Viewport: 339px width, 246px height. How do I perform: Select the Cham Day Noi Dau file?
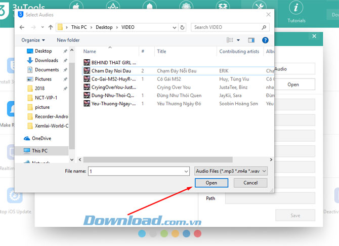pyautogui.click(x=111, y=71)
